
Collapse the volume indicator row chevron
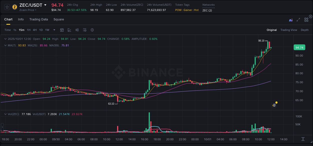tap(5, 114)
